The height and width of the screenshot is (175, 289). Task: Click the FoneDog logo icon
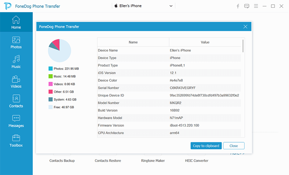pos(8,6)
